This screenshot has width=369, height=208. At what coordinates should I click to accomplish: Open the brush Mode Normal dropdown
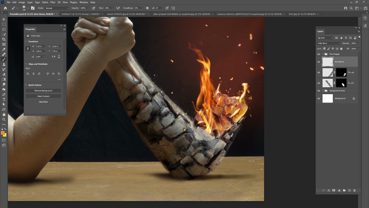(57, 8)
